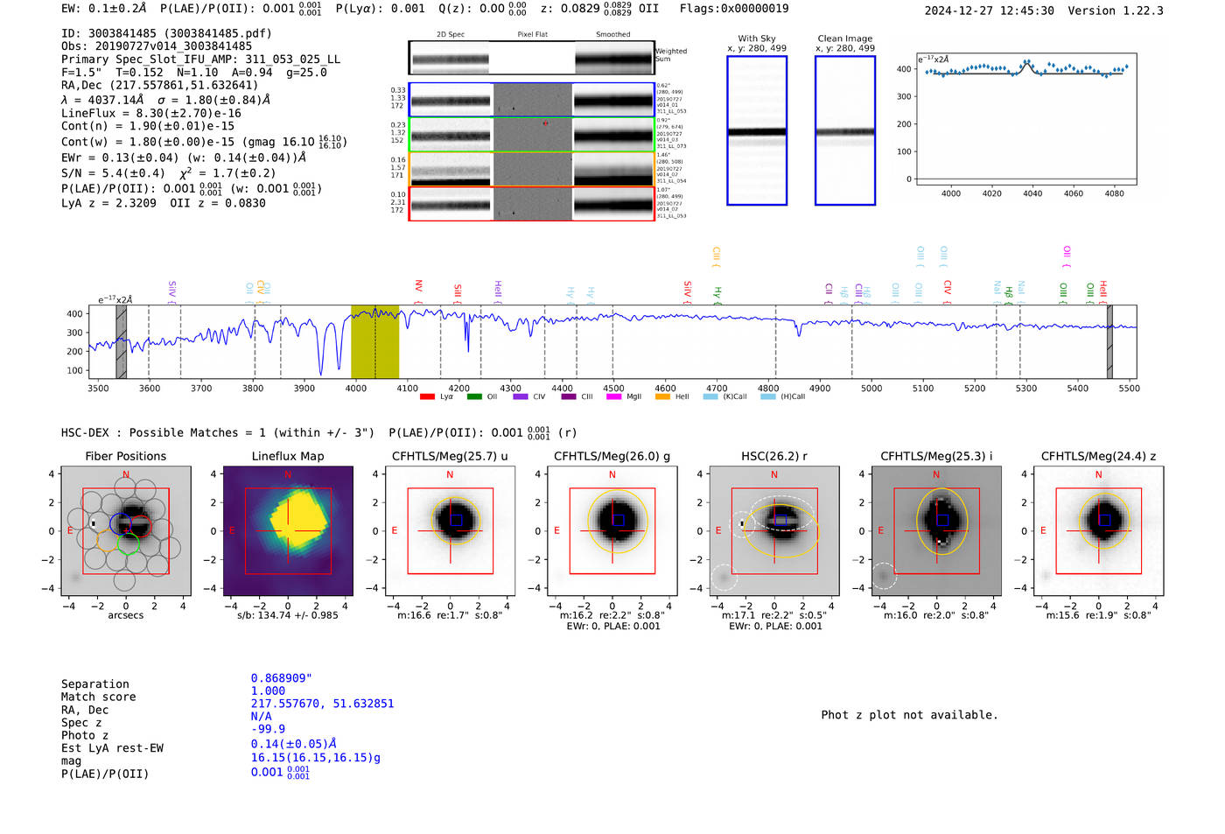This screenshot has width=1225, height=834.
Task: Click the red-bordered fiber spectrum row
Action: (532, 204)
